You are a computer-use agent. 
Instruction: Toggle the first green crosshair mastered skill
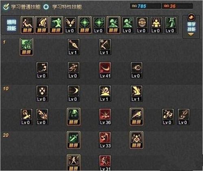85,25
